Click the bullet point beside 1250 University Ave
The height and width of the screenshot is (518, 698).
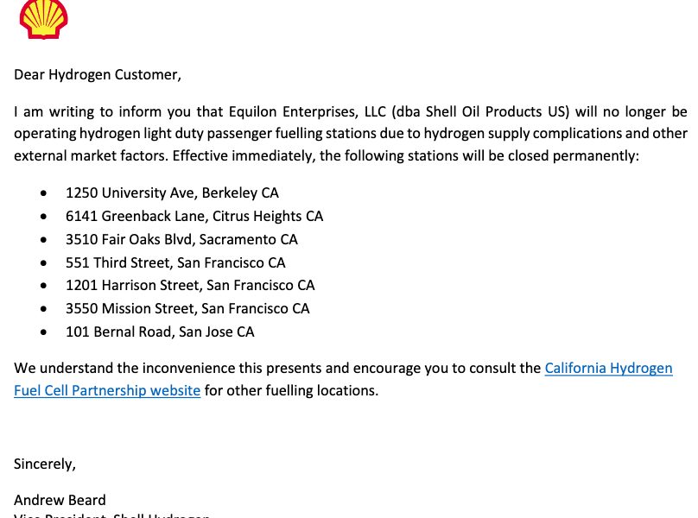43,193
